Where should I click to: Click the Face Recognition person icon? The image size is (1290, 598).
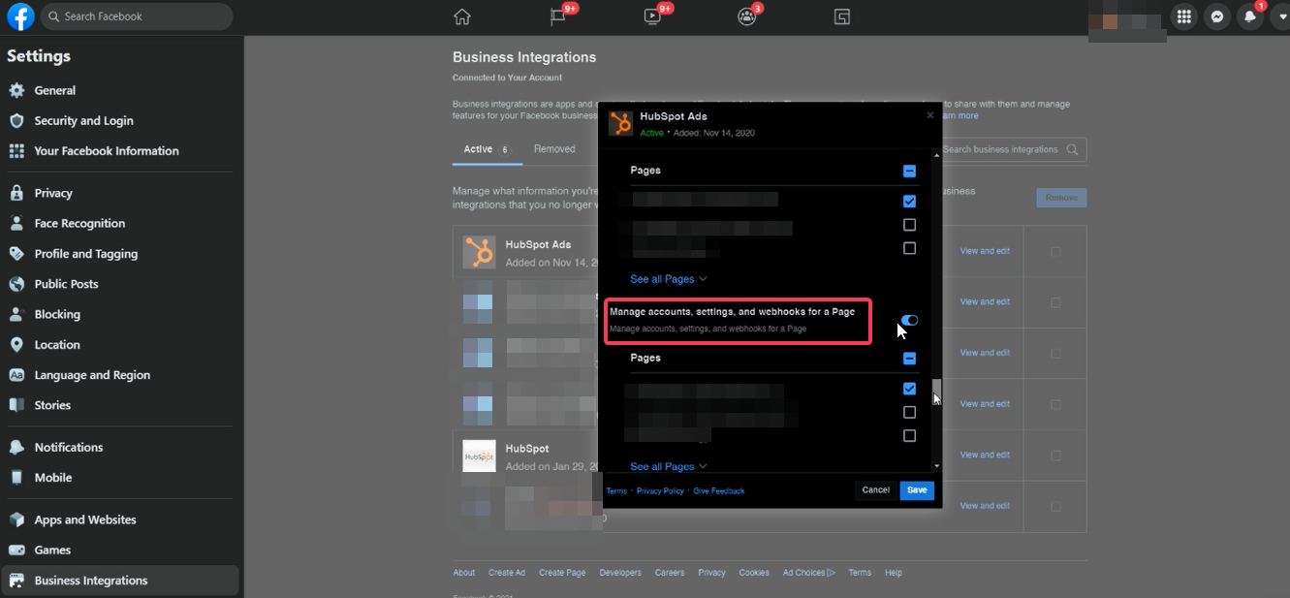pyautogui.click(x=16, y=223)
